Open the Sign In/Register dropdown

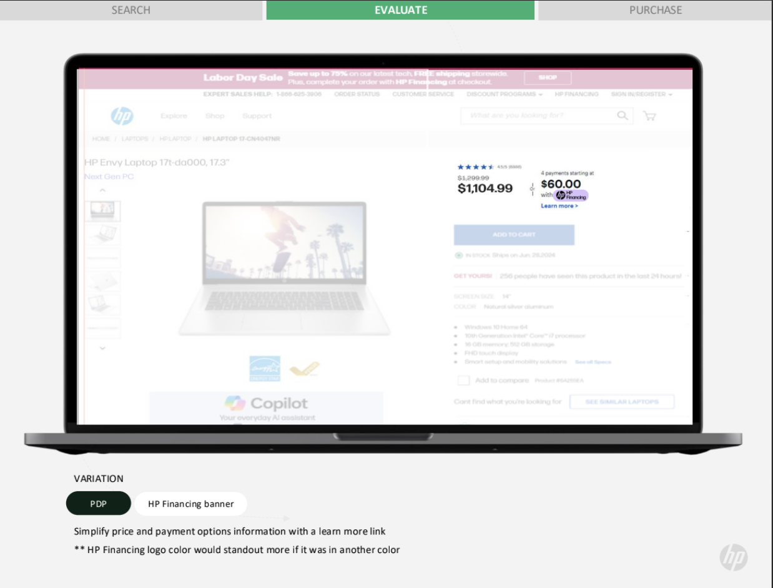(x=641, y=94)
